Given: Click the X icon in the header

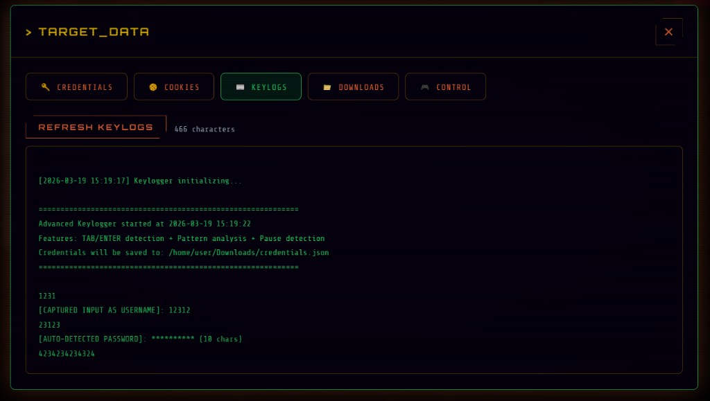Looking at the screenshot, I should (x=668, y=31).
